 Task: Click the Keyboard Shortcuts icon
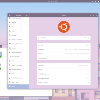(x=10, y=44)
